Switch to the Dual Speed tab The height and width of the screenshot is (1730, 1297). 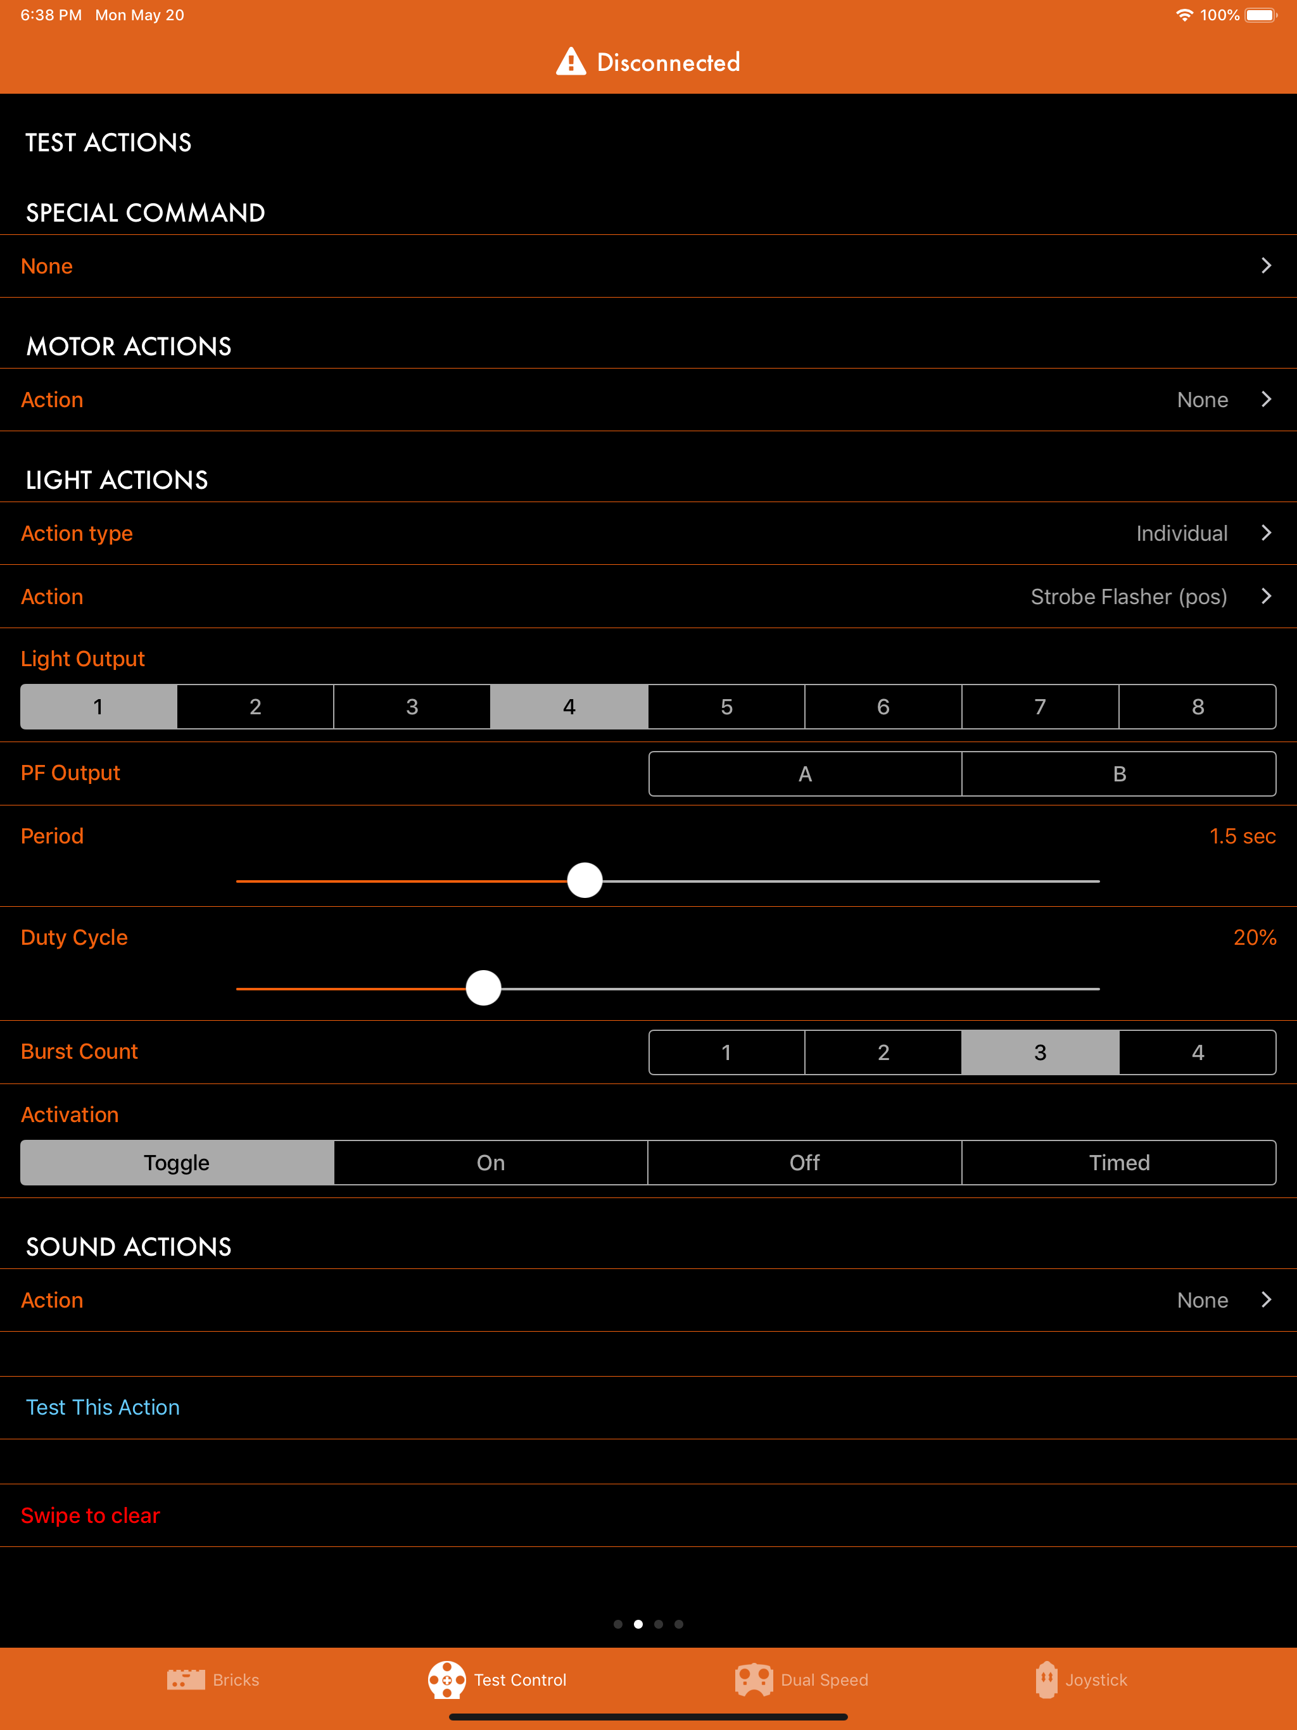tap(802, 1680)
